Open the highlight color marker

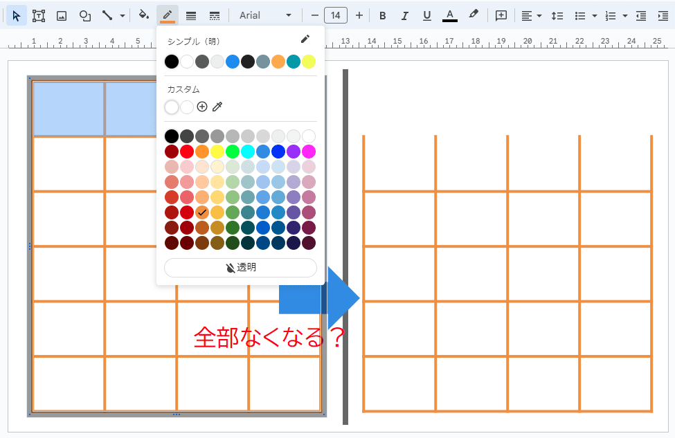tap(474, 15)
